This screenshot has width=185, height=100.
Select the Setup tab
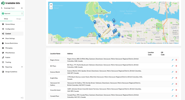tap(6, 19)
